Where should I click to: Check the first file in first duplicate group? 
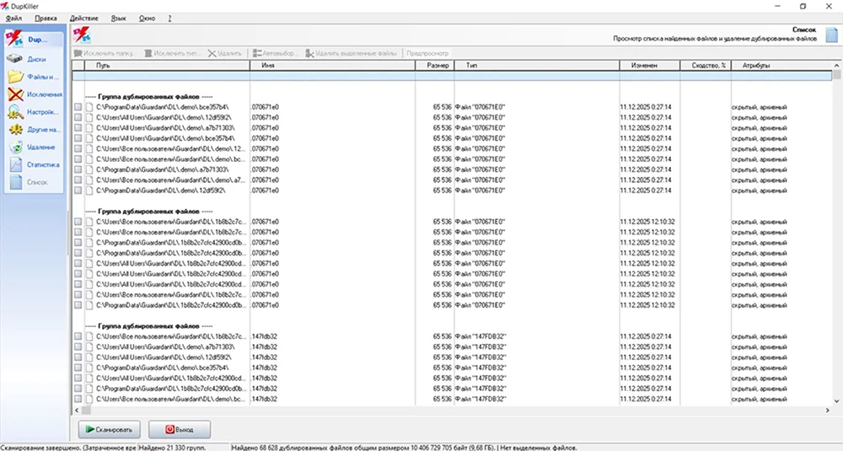click(x=78, y=108)
